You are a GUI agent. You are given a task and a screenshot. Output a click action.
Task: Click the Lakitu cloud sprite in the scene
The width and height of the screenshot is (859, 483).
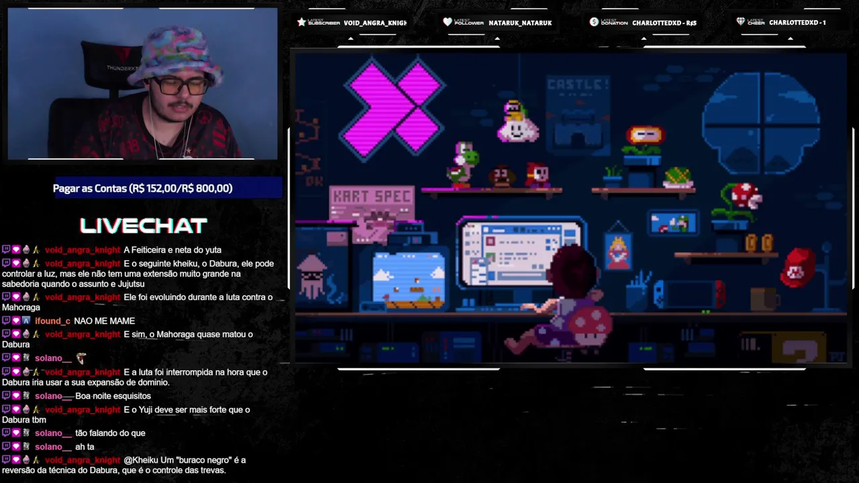click(517, 121)
